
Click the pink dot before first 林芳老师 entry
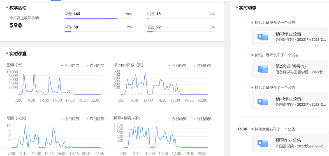252,23
